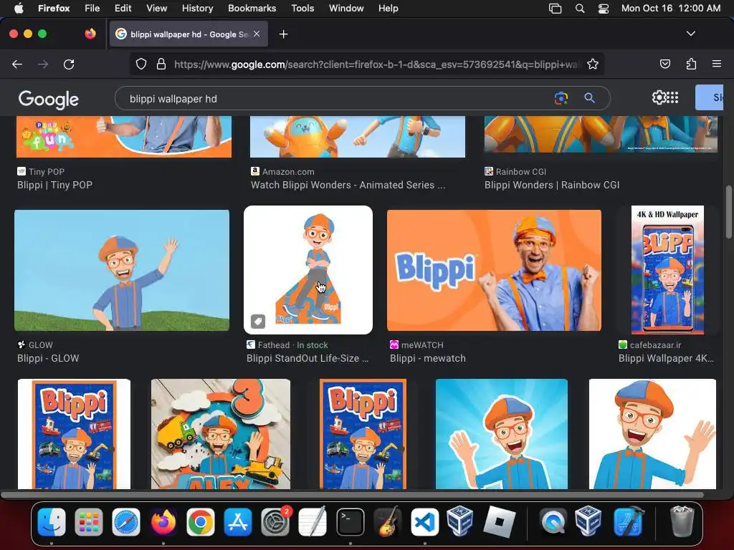The width and height of the screenshot is (734, 550).
Task: Open the Firefox View pinned icon in tab bar
Action: coord(90,34)
